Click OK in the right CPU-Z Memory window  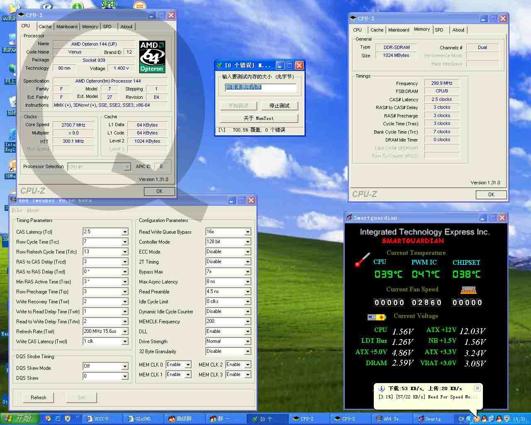point(491,195)
